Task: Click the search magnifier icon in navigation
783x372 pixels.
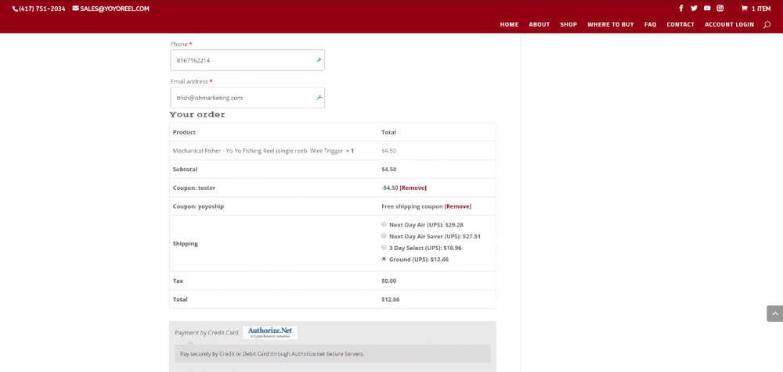Action: [x=767, y=24]
